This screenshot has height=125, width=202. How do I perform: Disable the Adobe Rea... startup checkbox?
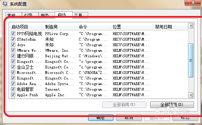(x=13, y=84)
